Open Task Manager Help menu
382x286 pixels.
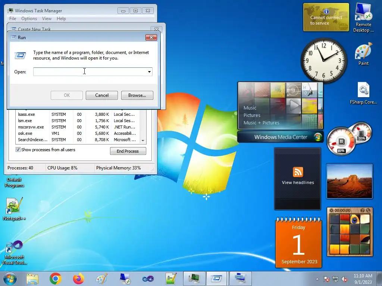coord(61,19)
